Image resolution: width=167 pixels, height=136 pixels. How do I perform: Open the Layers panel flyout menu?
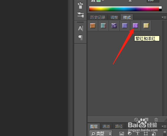tap(164, 126)
